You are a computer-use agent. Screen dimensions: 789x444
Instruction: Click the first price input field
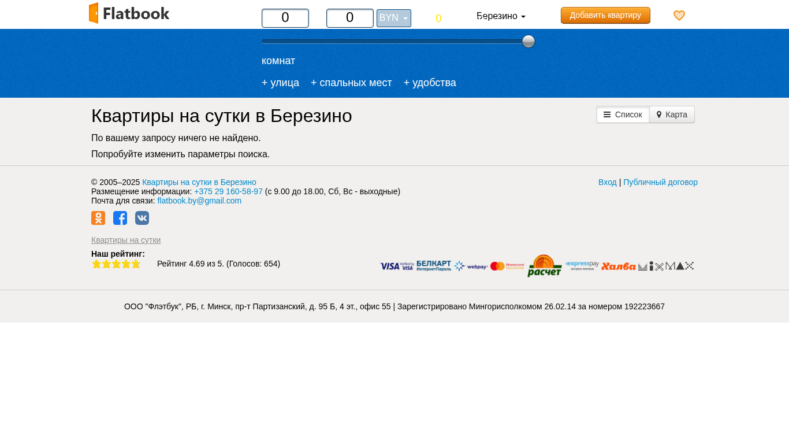pyautogui.click(x=285, y=18)
